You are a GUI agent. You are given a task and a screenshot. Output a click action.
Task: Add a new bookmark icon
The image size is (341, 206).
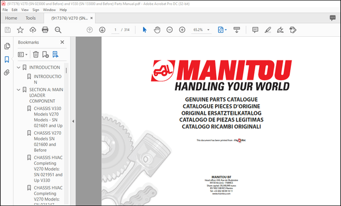pyautogui.click(x=46, y=54)
